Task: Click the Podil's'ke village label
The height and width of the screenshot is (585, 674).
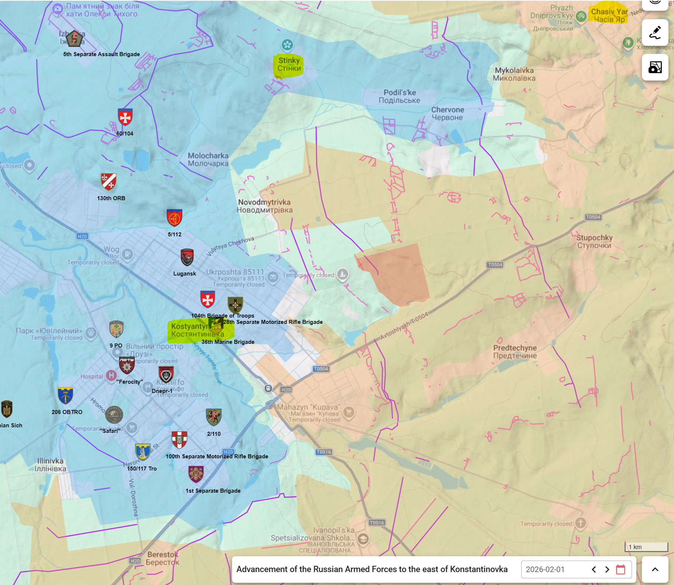Action: tap(400, 96)
